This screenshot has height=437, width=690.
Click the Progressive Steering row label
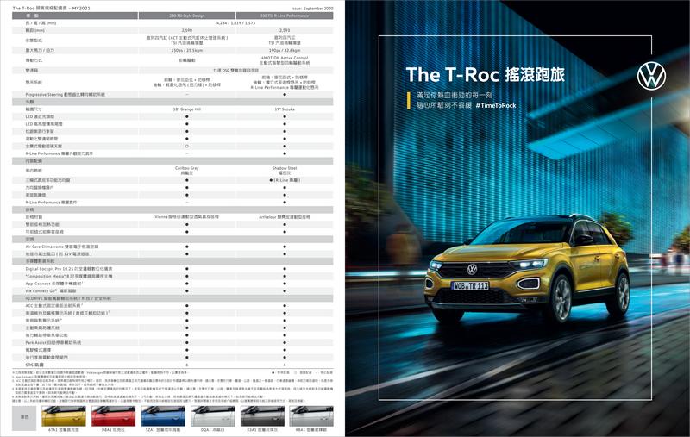(x=66, y=95)
